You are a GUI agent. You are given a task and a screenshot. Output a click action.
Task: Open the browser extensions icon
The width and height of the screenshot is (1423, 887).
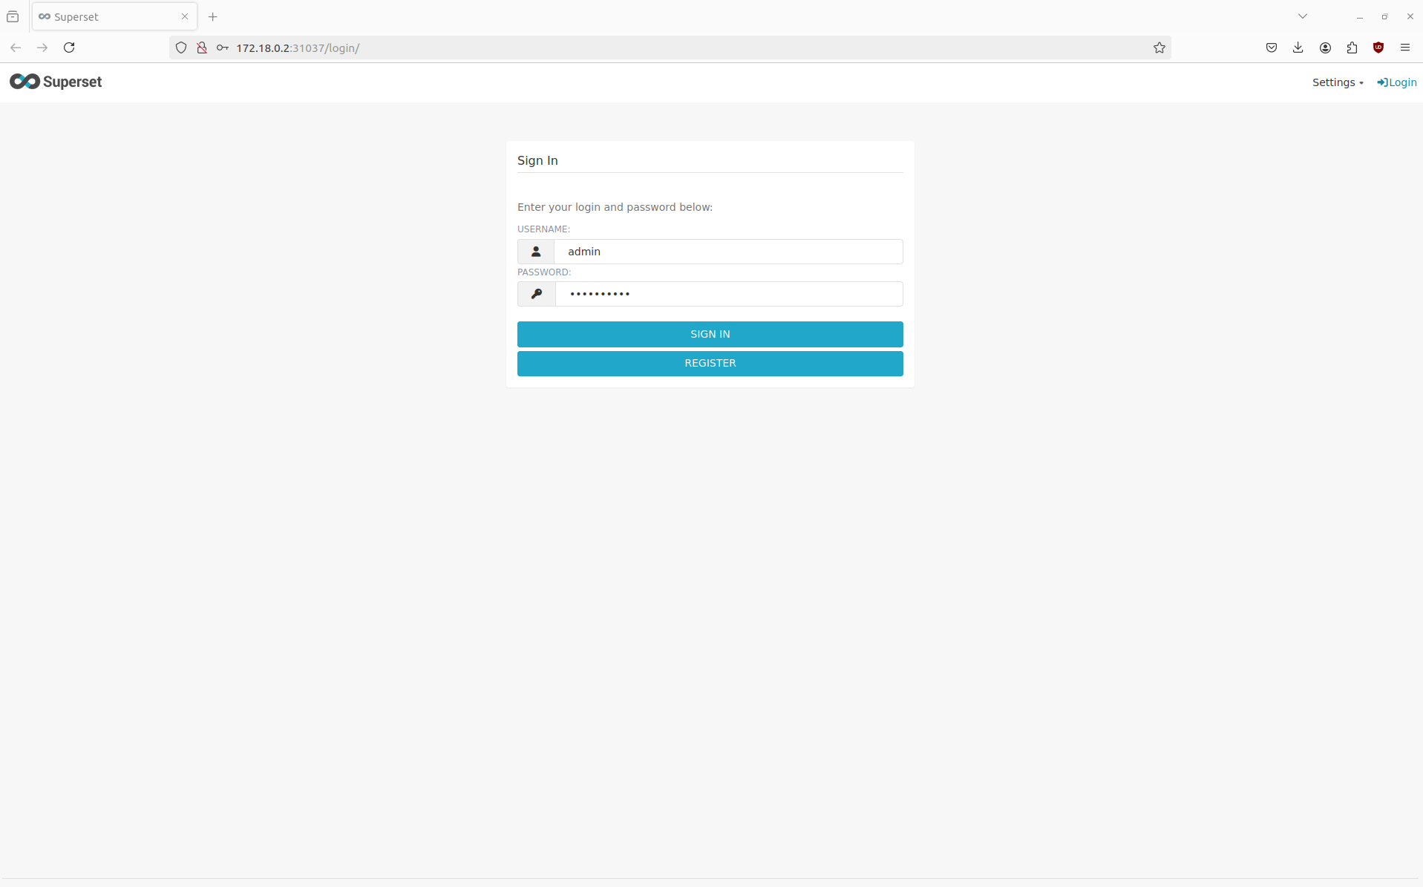point(1352,48)
